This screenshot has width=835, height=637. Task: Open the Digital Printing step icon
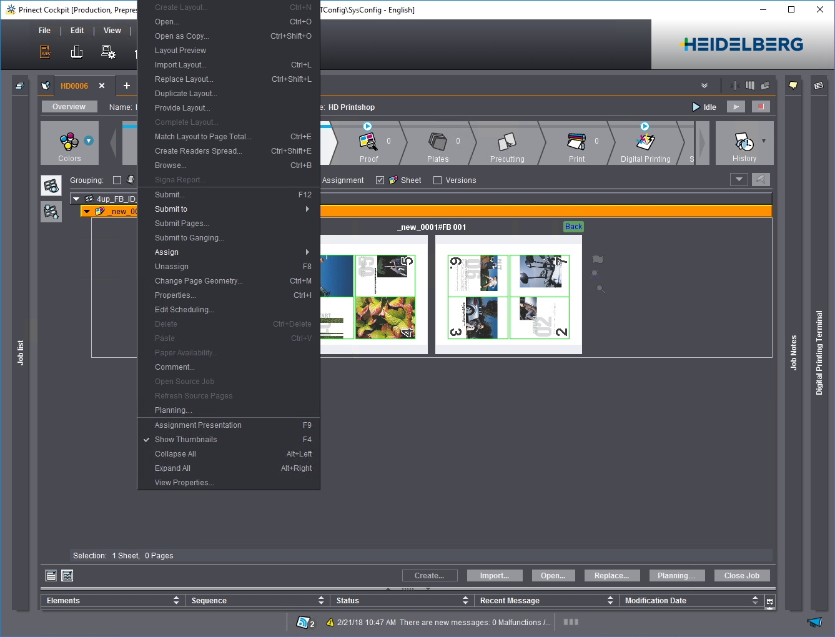point(646,142)
